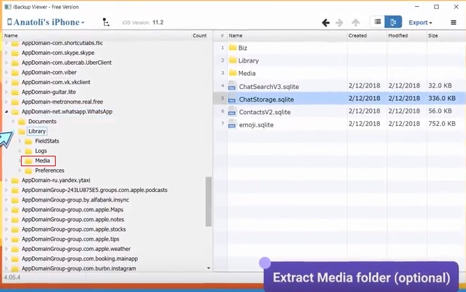Click the tree pane vertical scrollbar thumb

click(x=209, y=202)
